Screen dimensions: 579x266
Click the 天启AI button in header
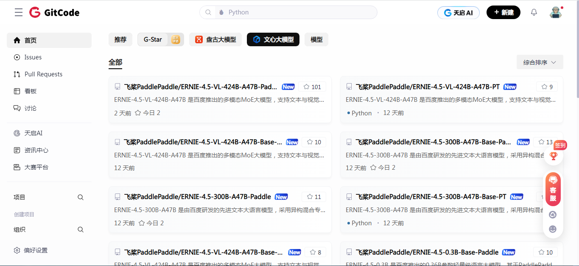click(x=459, y=13)
